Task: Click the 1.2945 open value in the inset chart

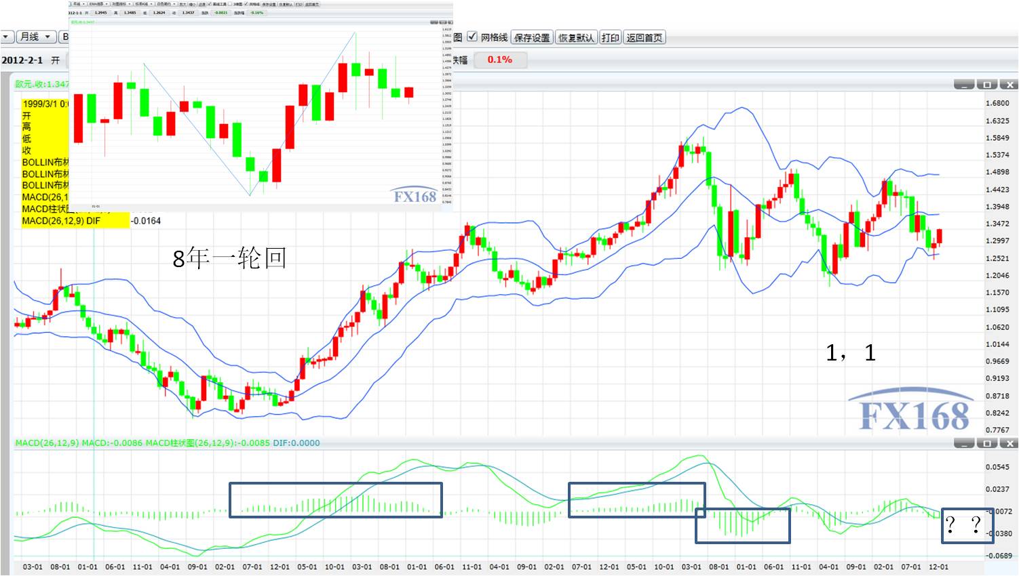Action: click(101, 12)
